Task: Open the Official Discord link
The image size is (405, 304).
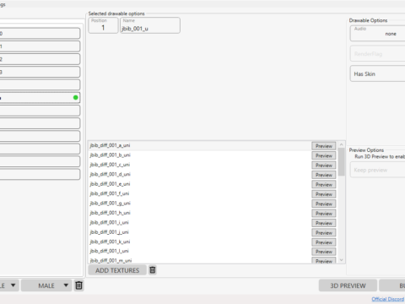Action: 388,299
